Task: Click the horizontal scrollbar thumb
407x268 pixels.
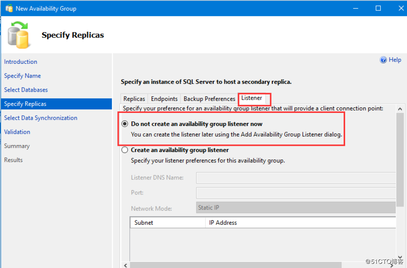Action: click(x=236, y=265)
